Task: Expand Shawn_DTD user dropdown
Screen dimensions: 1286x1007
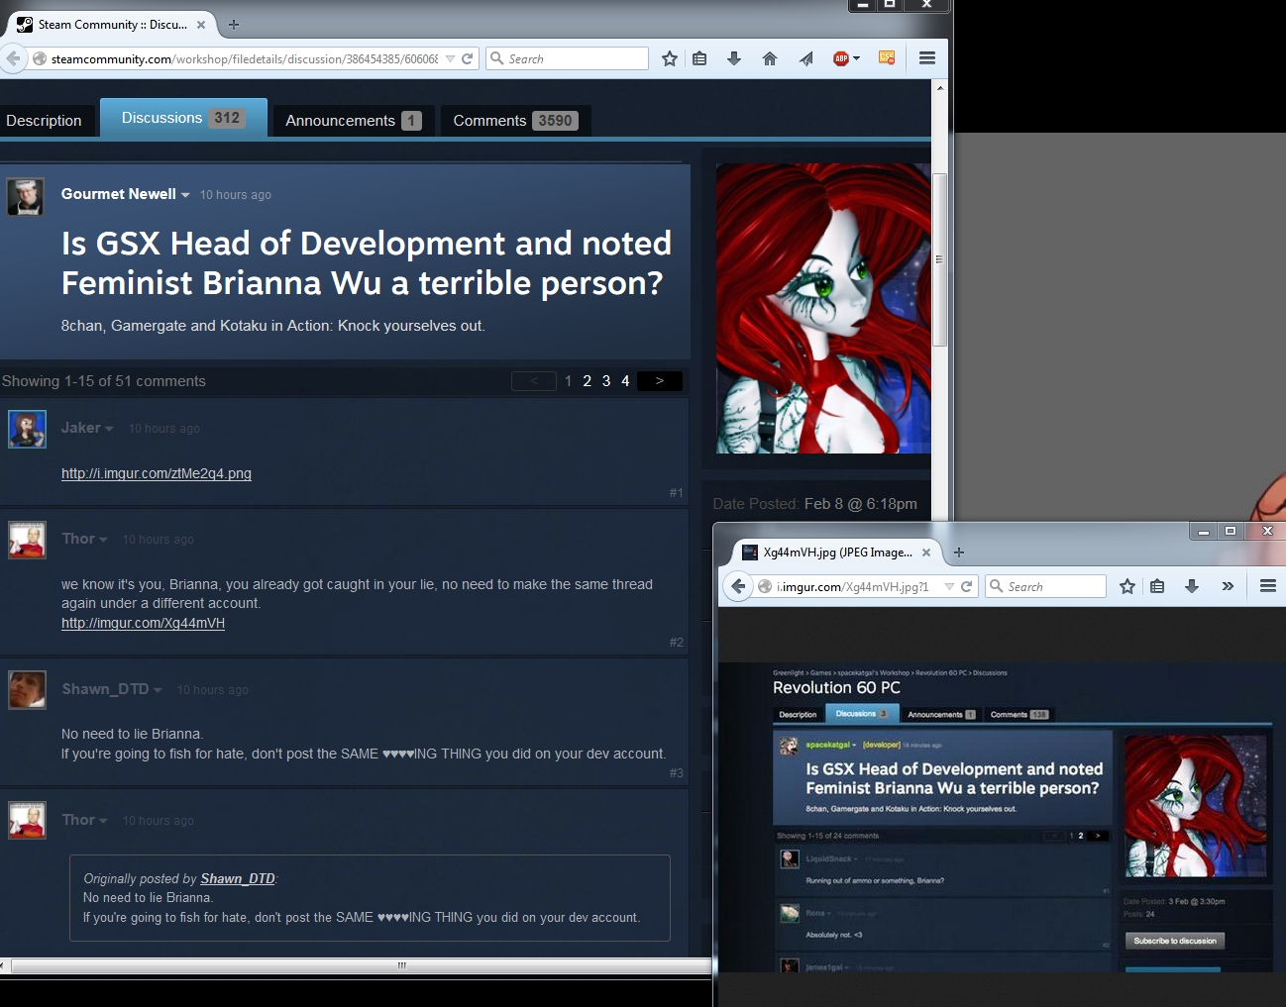Action: [x=158, y=690]
